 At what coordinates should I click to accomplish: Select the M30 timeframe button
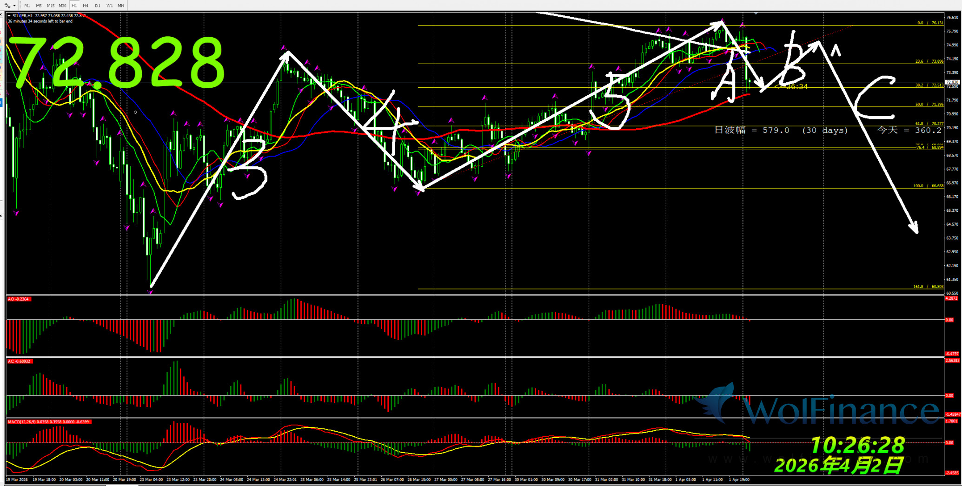coord(62,6)
